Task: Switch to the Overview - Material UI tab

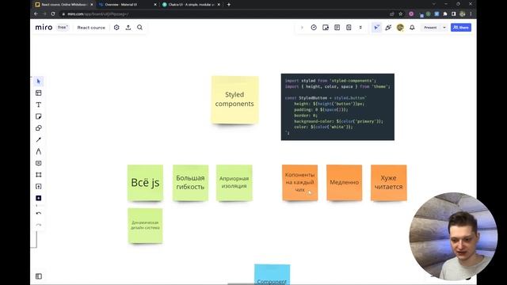Action: point(127,5)
